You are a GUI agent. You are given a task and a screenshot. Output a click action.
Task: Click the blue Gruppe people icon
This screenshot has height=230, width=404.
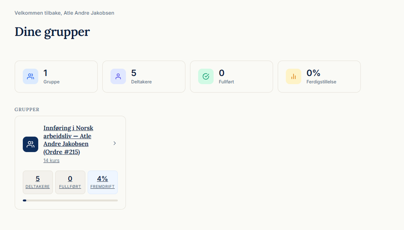click(30, 77)
